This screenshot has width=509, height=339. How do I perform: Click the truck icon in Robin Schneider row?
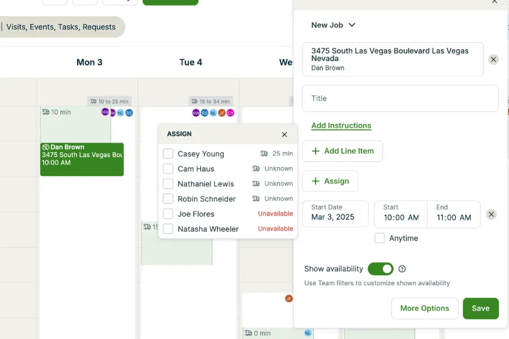(x=256, y=198)
